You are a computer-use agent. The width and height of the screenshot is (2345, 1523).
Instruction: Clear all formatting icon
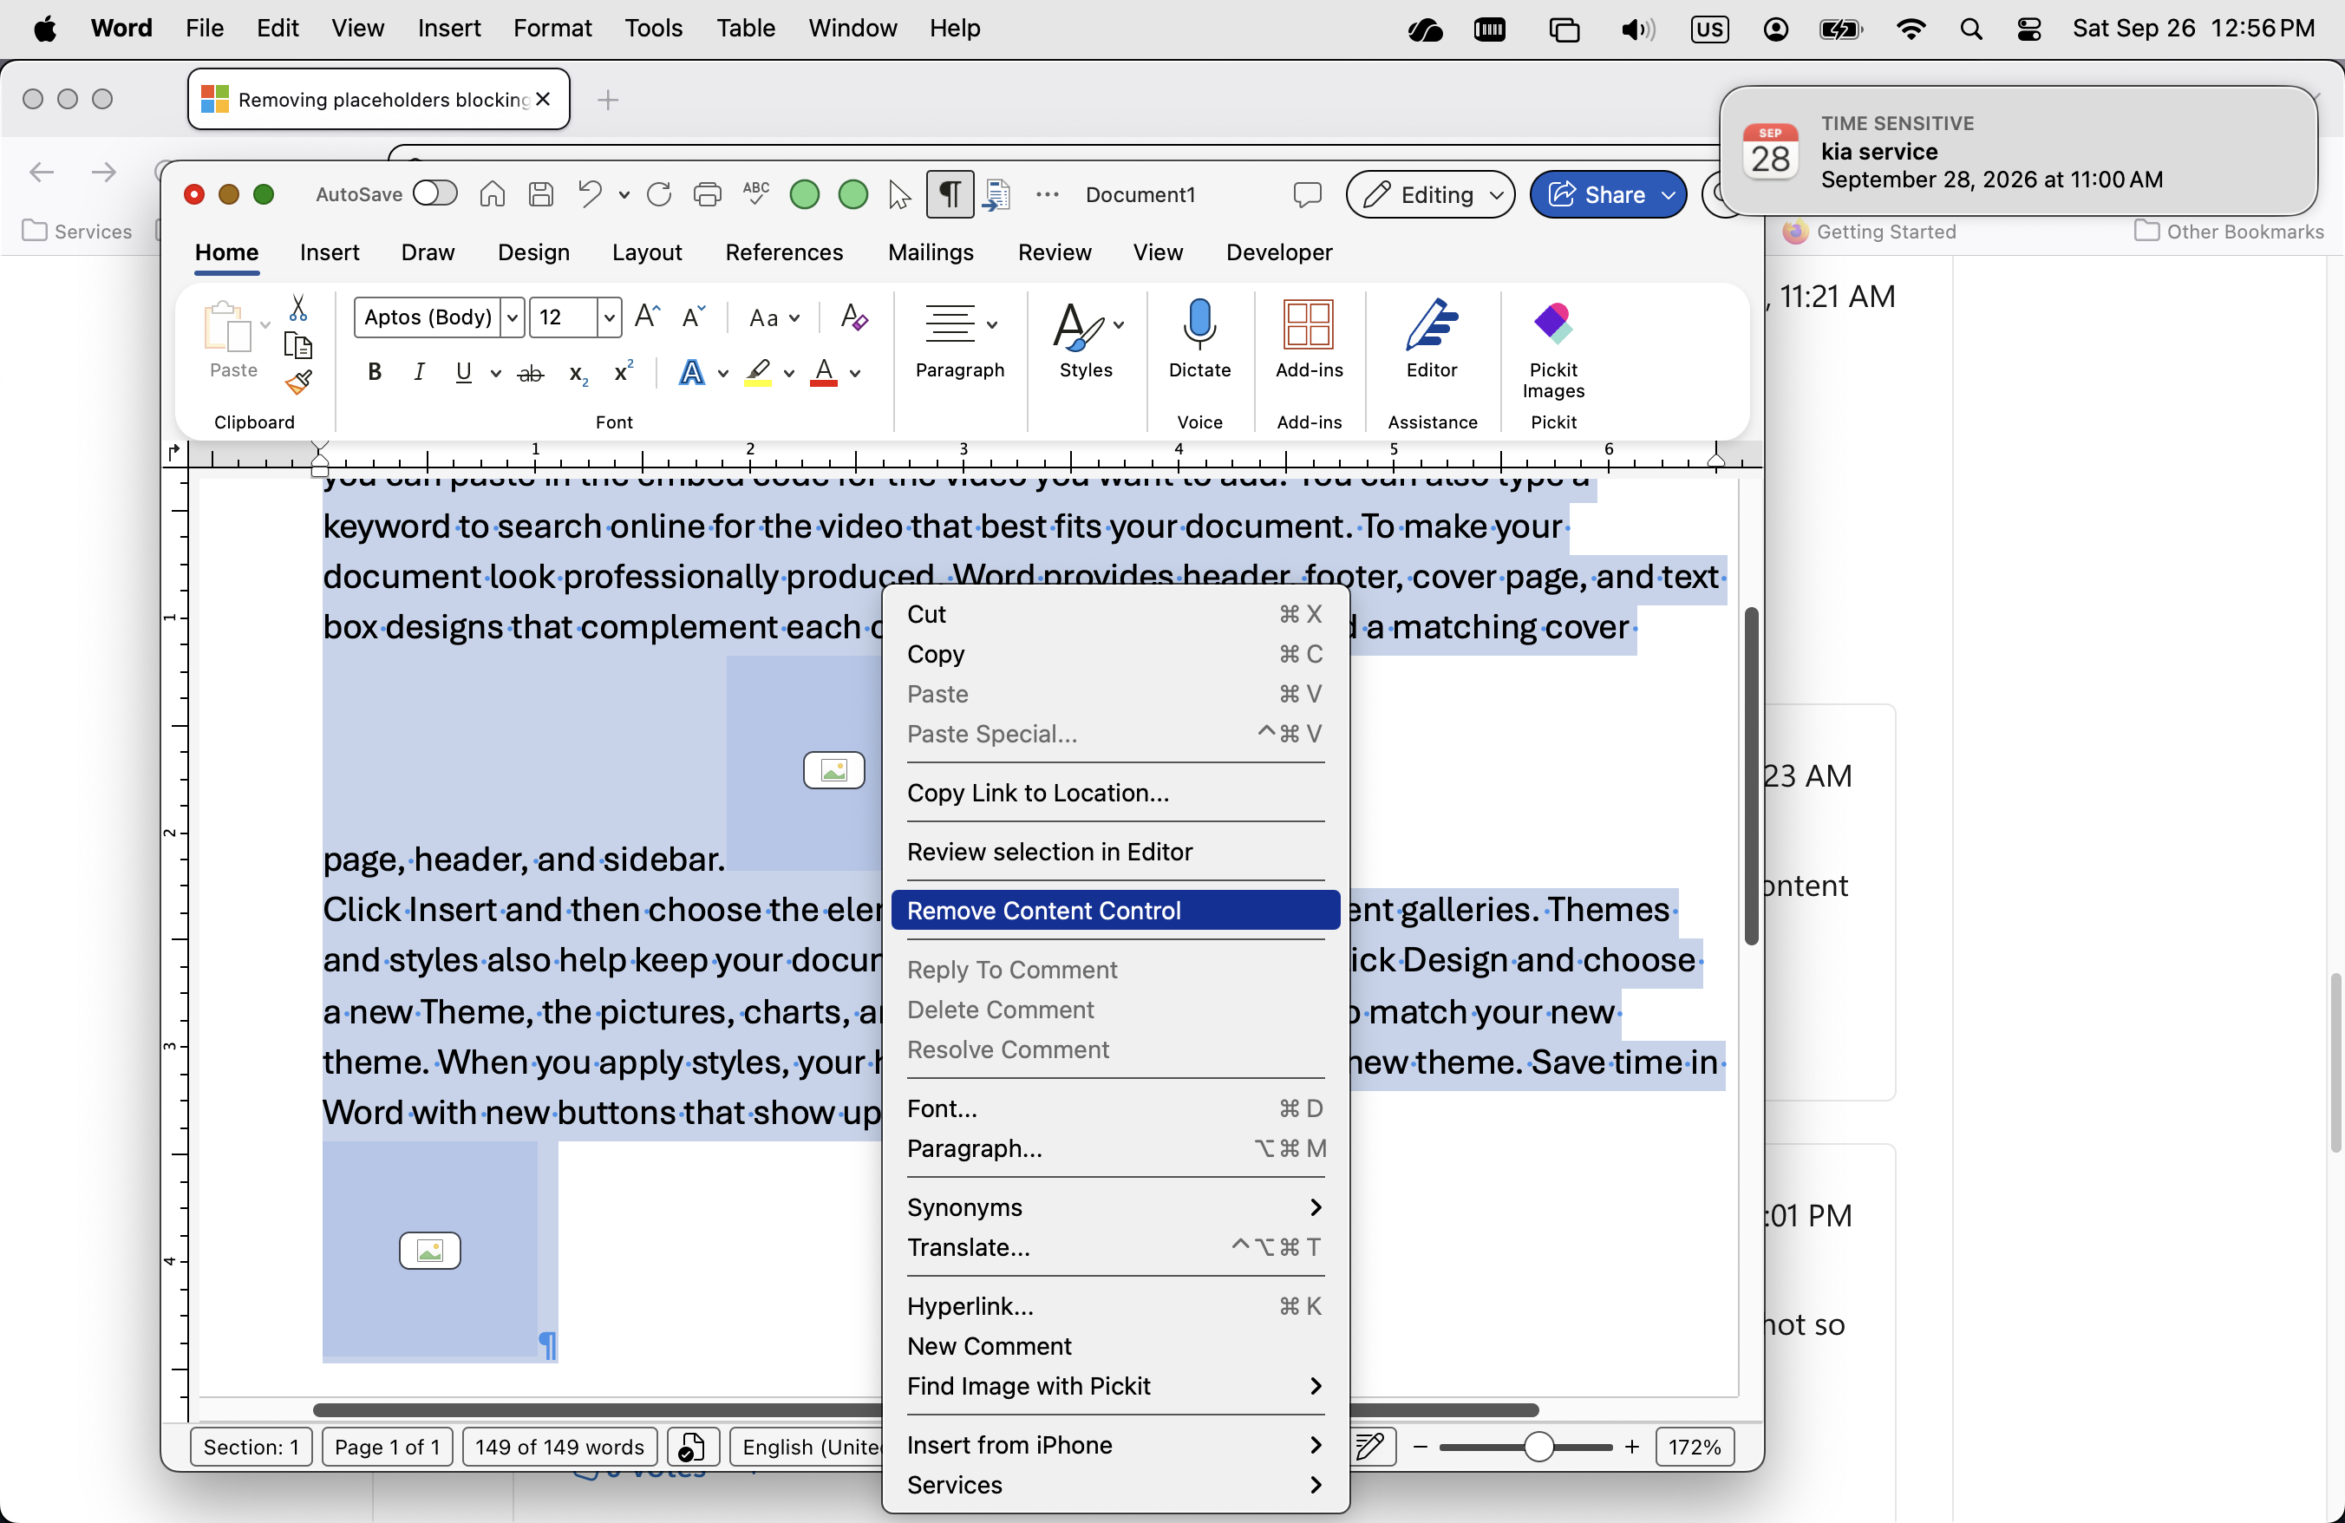tap(854, 317)
